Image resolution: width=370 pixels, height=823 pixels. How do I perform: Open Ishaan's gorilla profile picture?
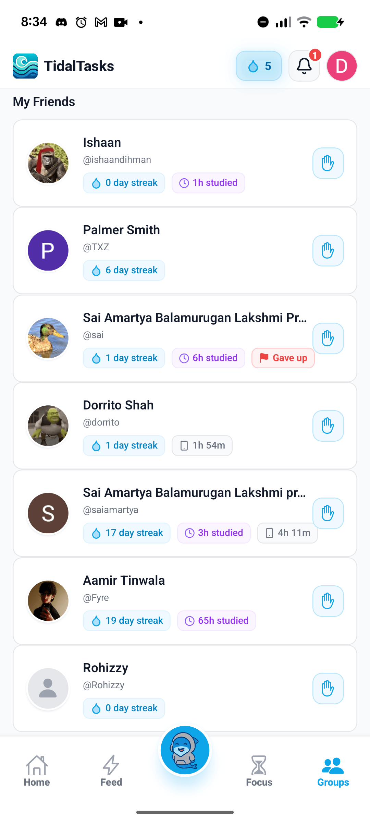(48, 163)
